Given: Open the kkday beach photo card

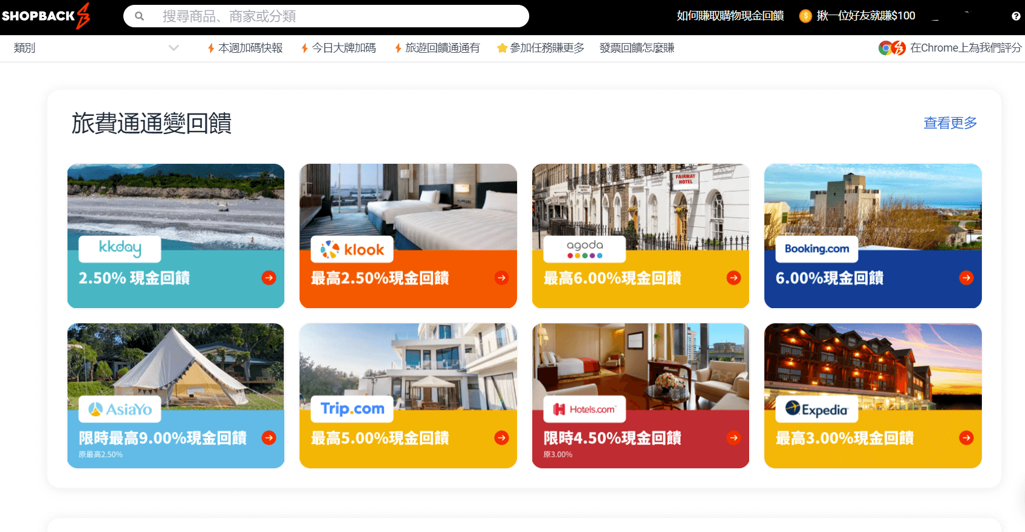Looking at the screenshot, I should [176, 207].
